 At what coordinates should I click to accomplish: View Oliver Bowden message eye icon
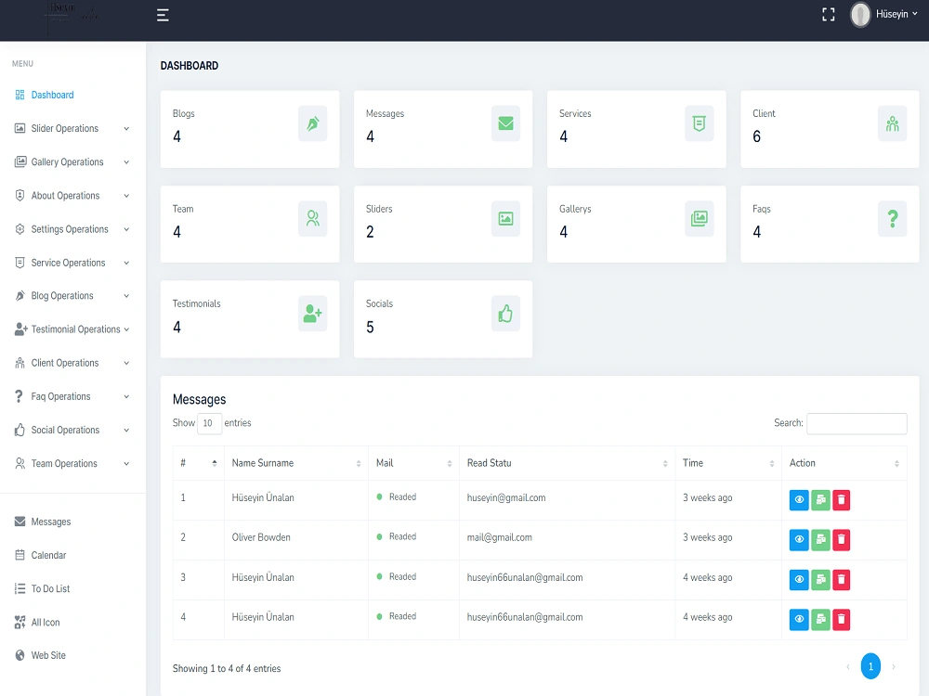(799, 540)
